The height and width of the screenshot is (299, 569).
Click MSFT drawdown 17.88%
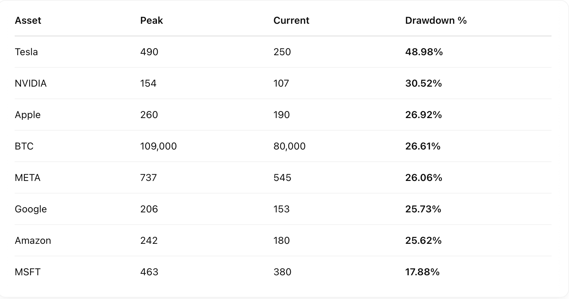tap(423, 272)
